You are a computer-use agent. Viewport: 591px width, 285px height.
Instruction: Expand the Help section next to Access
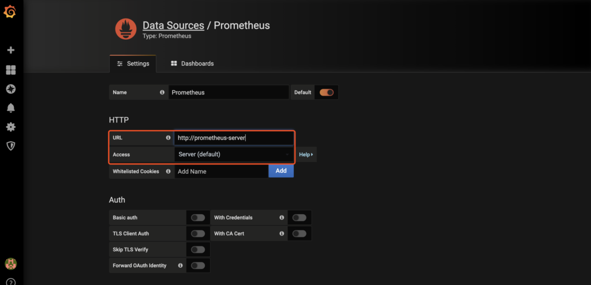[306, 154]
